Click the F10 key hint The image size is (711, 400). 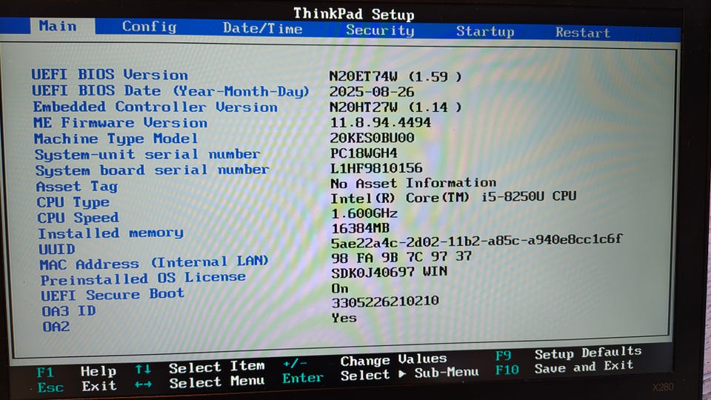coord(507,370)
